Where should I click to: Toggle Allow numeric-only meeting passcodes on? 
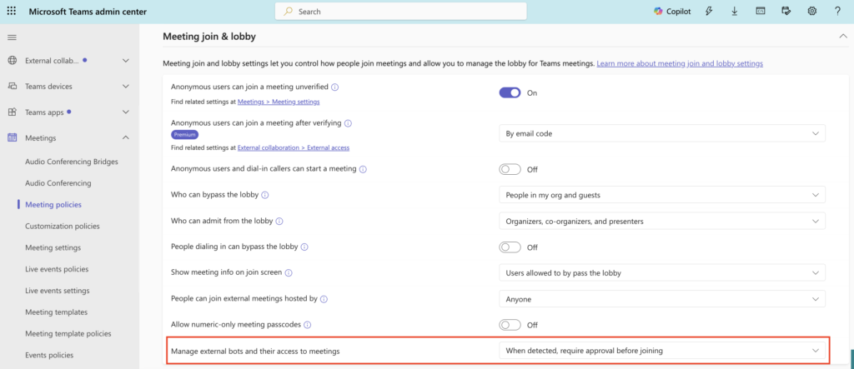(510, 325)
